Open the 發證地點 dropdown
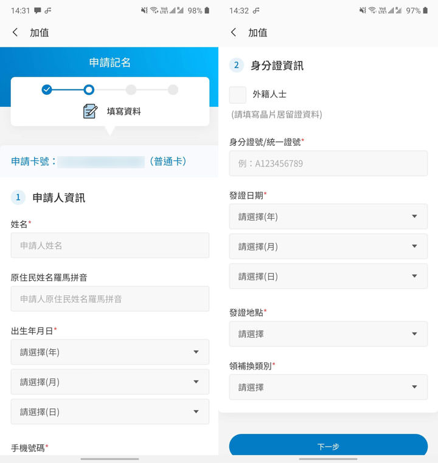 pyautogui.click(x=328, y=334)
